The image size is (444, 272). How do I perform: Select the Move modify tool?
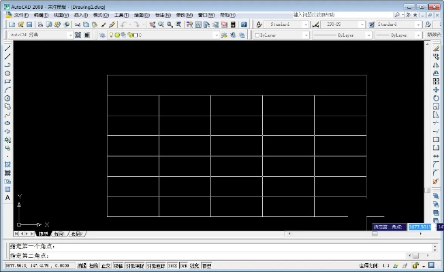pos(436,90)
